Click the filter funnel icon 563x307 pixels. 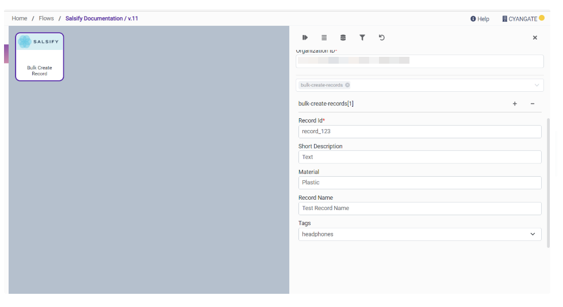pyautogui.click(x=362, y=38)
